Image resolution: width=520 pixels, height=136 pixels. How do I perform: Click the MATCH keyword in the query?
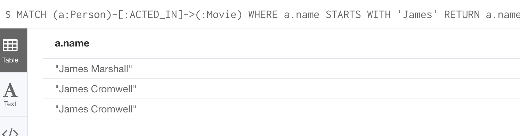(x=32, y=15)
